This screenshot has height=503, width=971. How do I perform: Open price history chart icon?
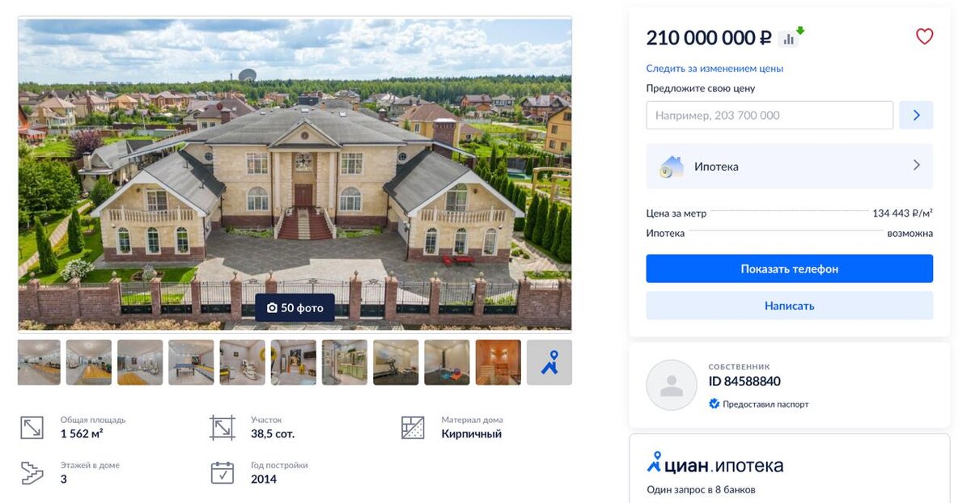pyautogui.click(x=791, y=37)
